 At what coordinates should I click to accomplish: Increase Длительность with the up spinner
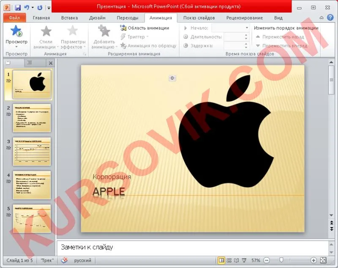tap(246, 35)
